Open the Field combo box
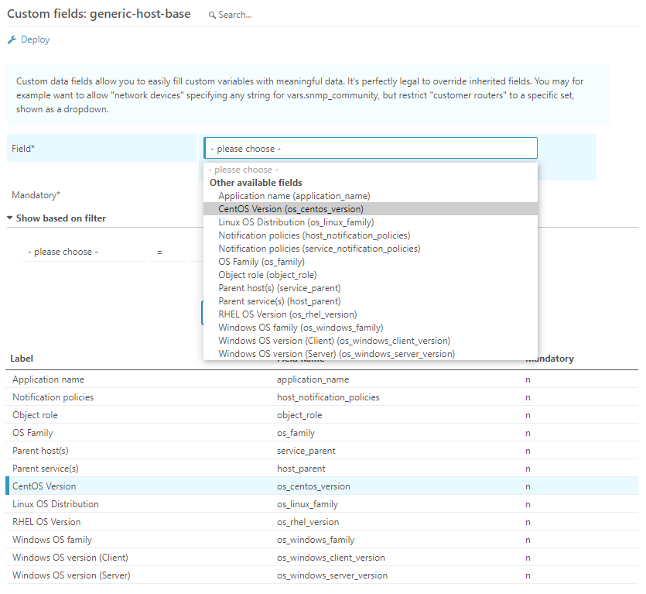The height and width of the screenshot is (594, 646). pos(370,148)
